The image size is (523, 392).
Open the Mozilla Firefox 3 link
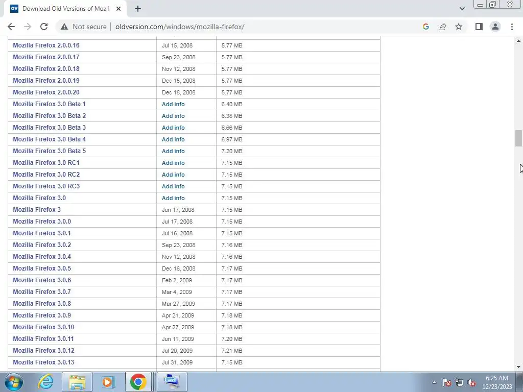[37, 210]
